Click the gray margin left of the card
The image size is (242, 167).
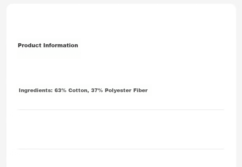(x=3, y=83)
